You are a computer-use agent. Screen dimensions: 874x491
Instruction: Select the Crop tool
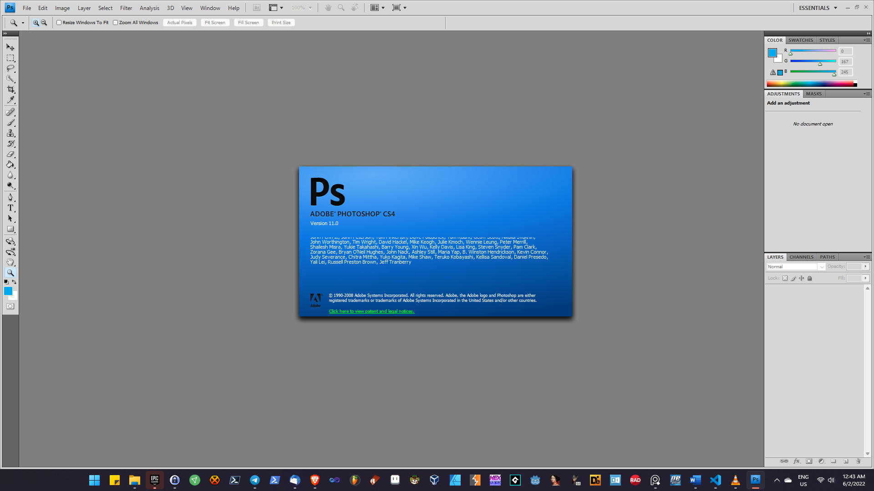10,90
